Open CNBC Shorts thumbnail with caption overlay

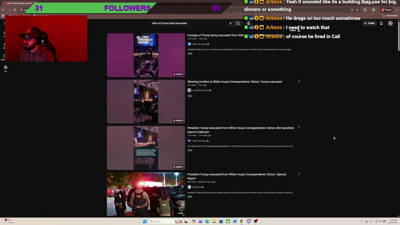146,148
